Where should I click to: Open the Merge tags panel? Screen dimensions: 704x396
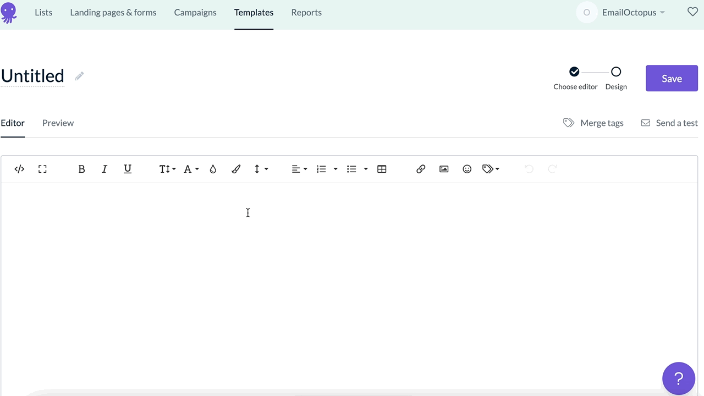click(x=593, y=123)
